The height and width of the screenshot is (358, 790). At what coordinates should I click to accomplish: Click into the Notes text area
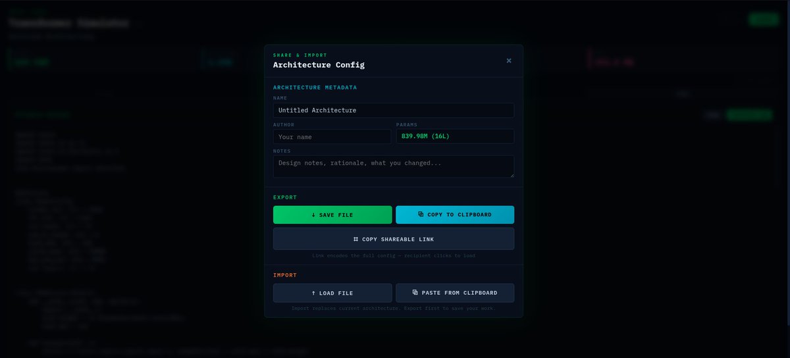394,166
